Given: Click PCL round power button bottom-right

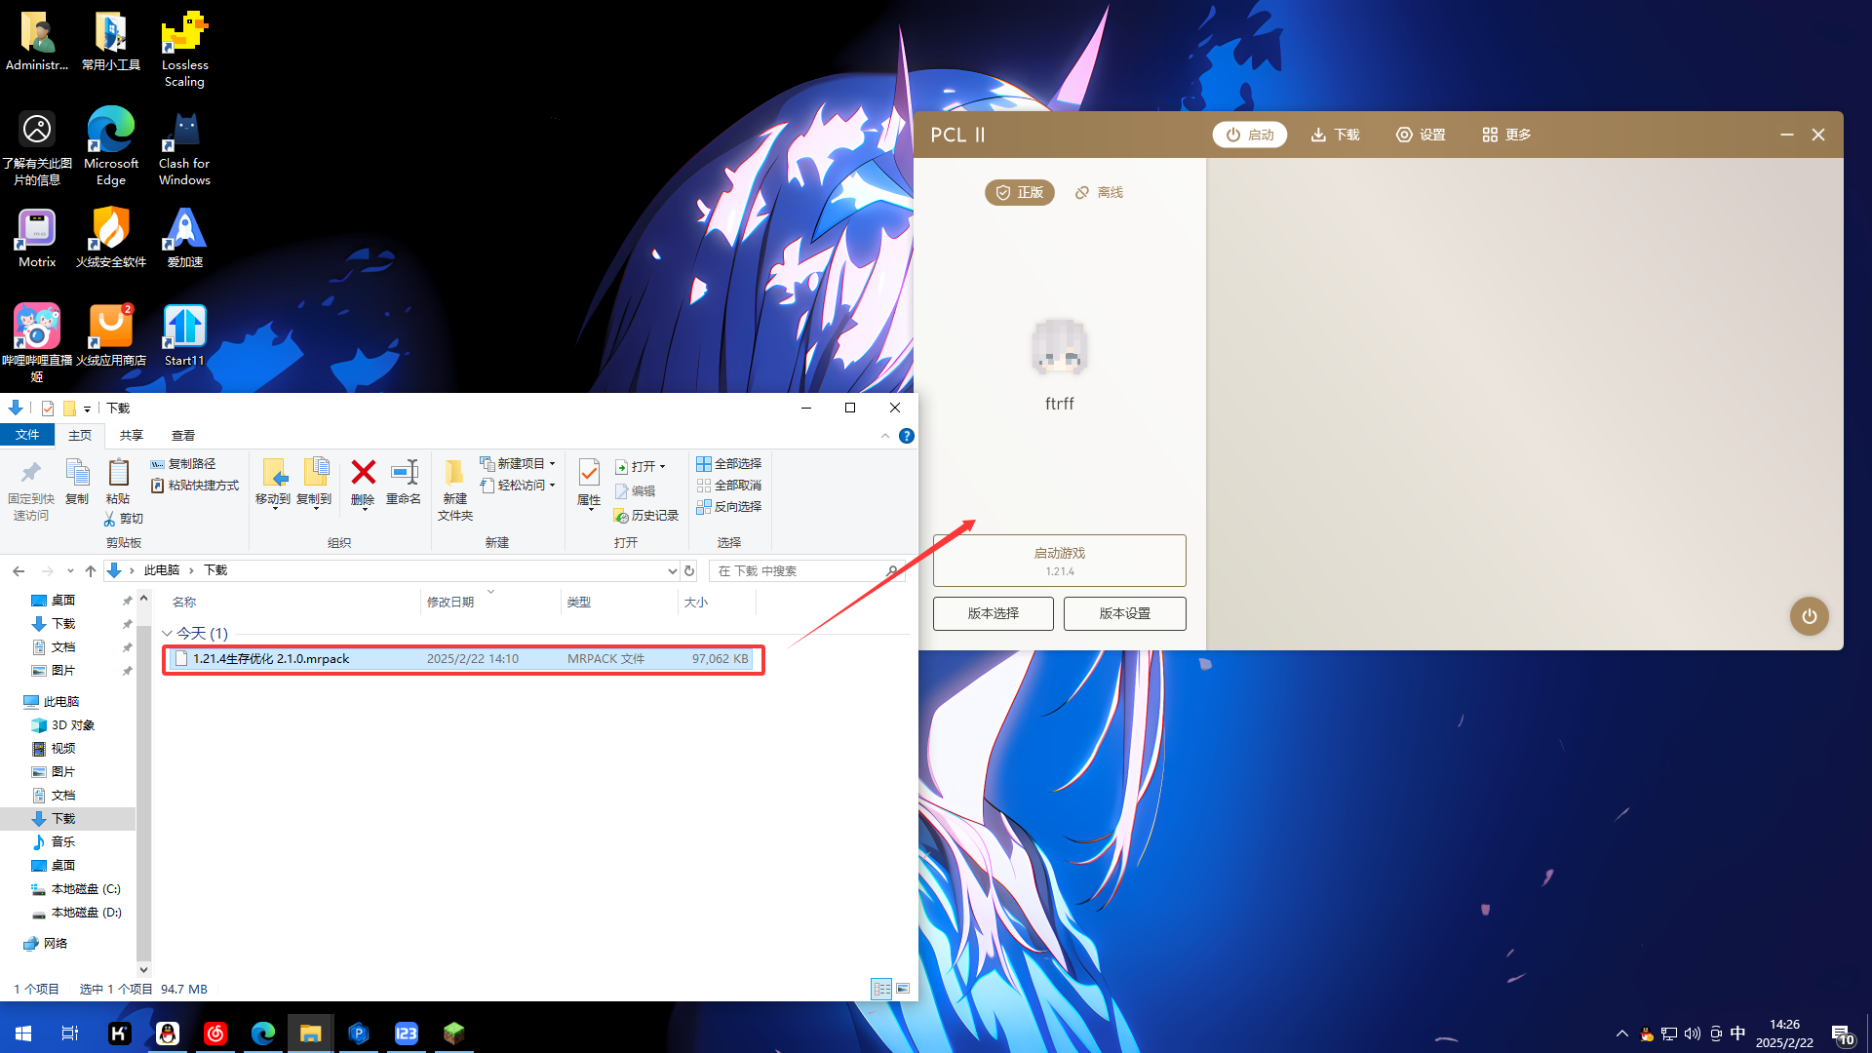Looking at the screenshot, I should coord(1809,616).
